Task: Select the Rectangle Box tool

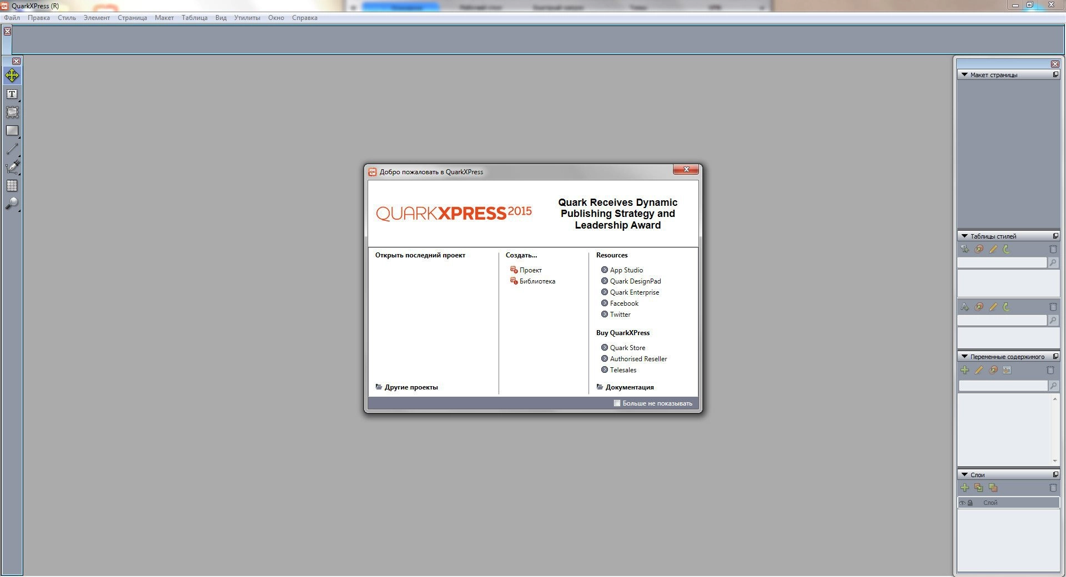Action: (12, 131)
